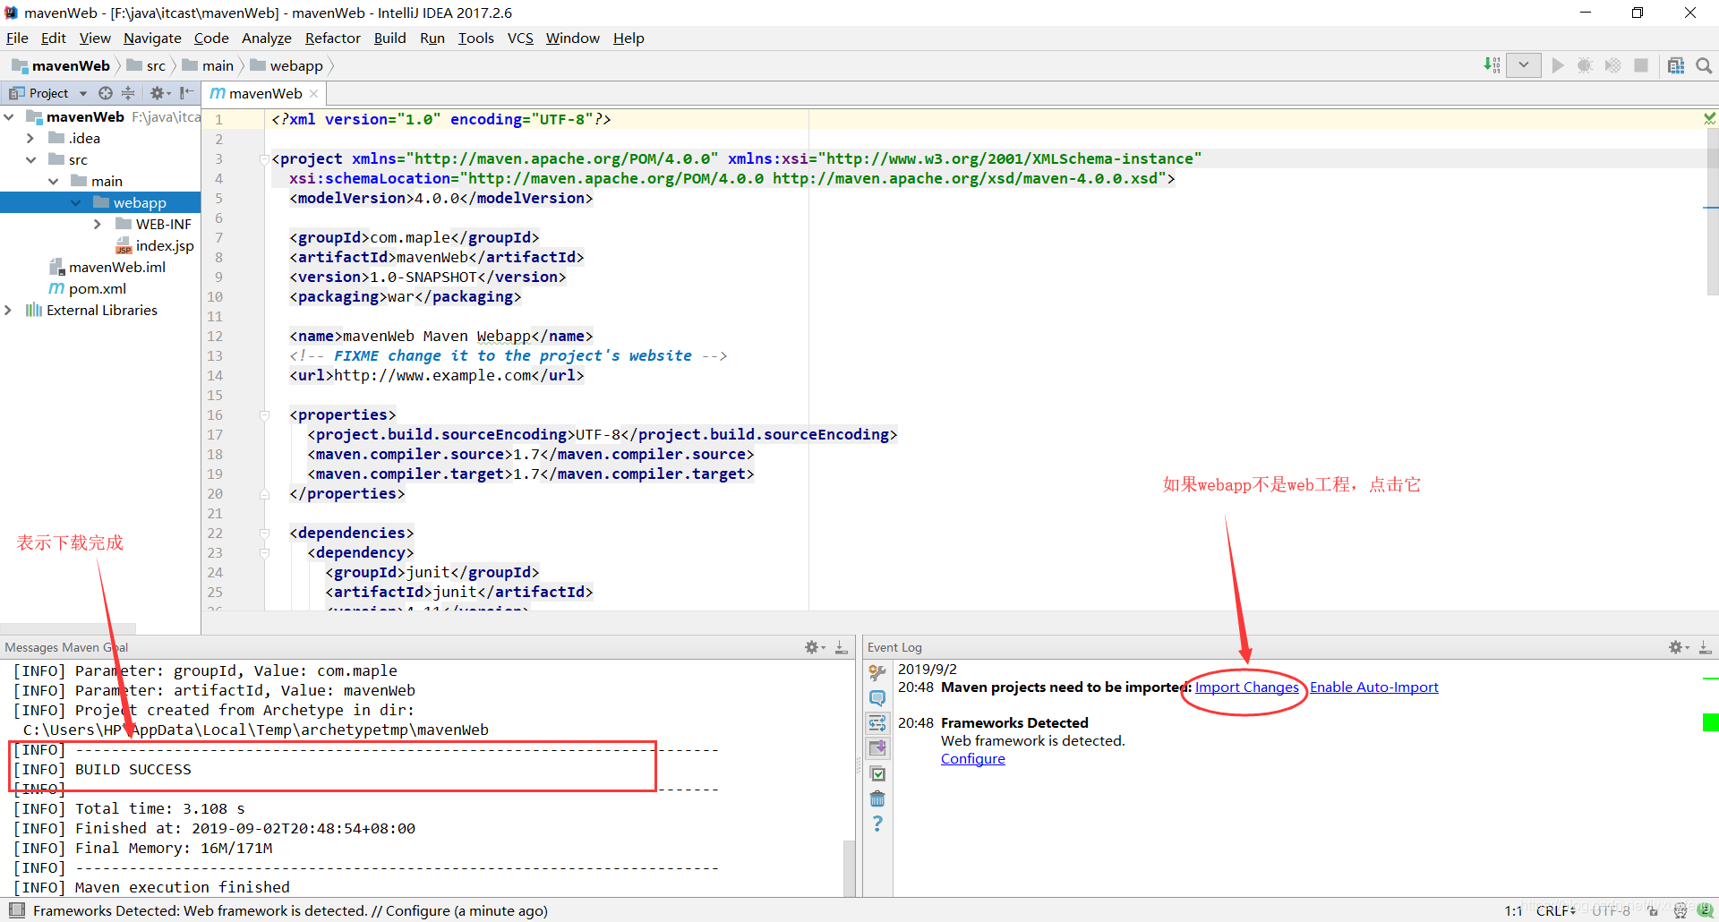Click CRLF line separator in status bar
Viewport: 1719px width, 922px height.
tap(1556, 910)
